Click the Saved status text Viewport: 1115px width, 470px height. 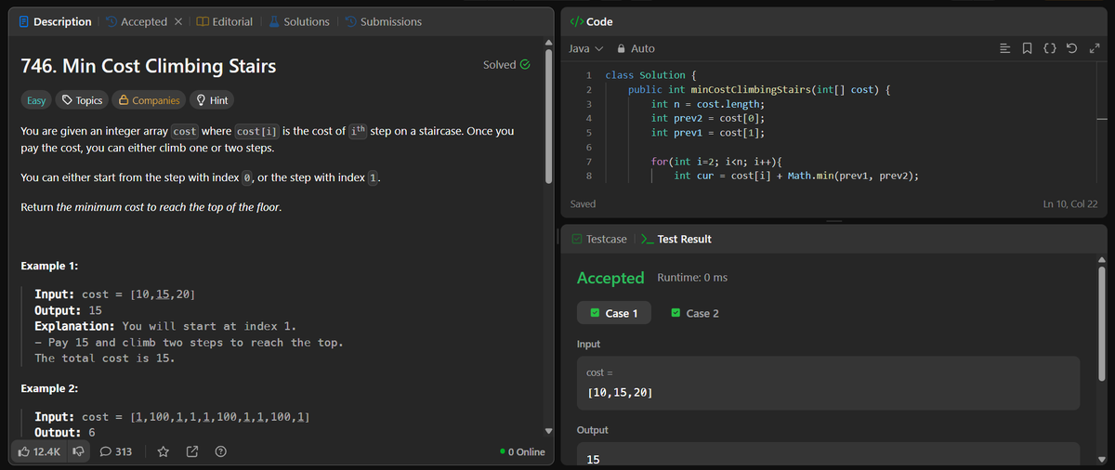[x=583, y=203]
